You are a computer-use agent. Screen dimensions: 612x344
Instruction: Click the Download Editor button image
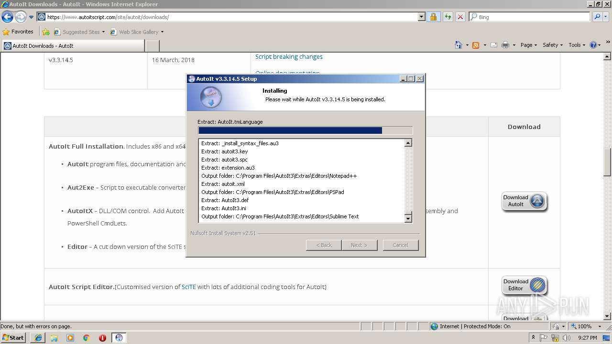524,285
